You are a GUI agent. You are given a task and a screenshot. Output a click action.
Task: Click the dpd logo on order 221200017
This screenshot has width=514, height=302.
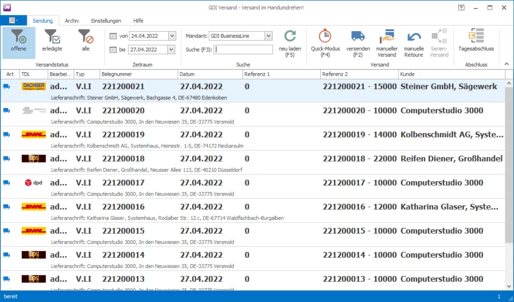(34, 183)
